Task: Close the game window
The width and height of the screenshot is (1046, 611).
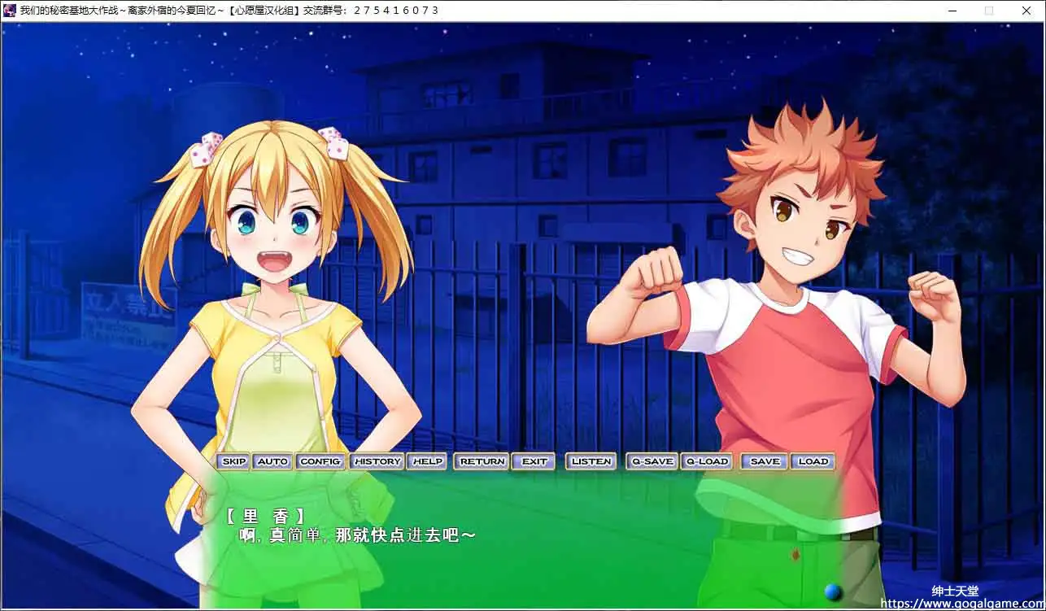Action: pos(1026,11)
